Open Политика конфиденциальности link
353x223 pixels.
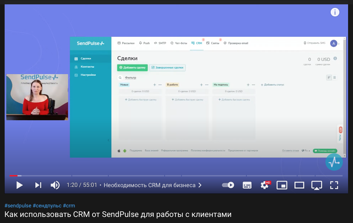[x=208, y=151]
